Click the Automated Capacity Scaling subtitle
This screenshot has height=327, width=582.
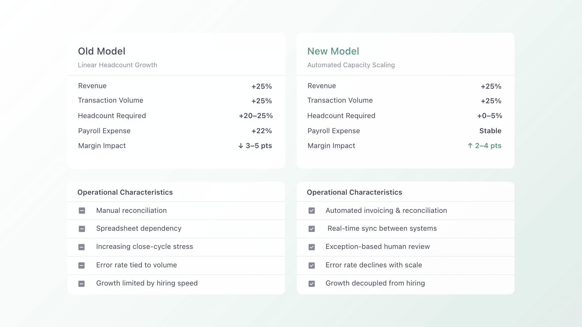351,65
